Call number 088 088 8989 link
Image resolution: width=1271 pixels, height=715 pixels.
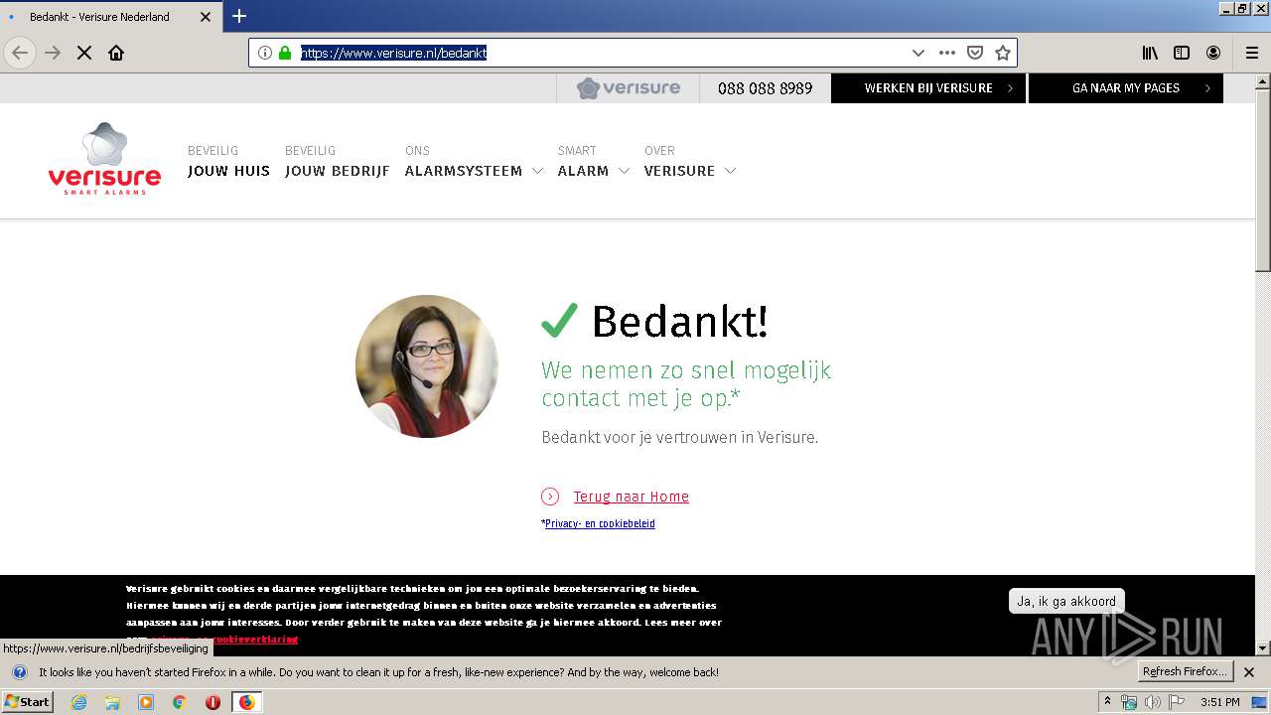(x=765, y=88)
